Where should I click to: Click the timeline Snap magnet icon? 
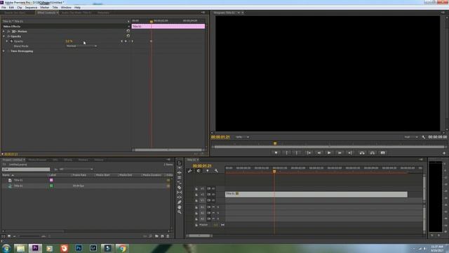pos(199,171)
